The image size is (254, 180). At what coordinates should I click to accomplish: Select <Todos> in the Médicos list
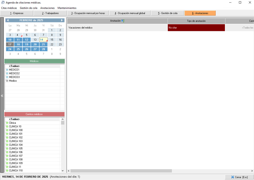(14, 66)
